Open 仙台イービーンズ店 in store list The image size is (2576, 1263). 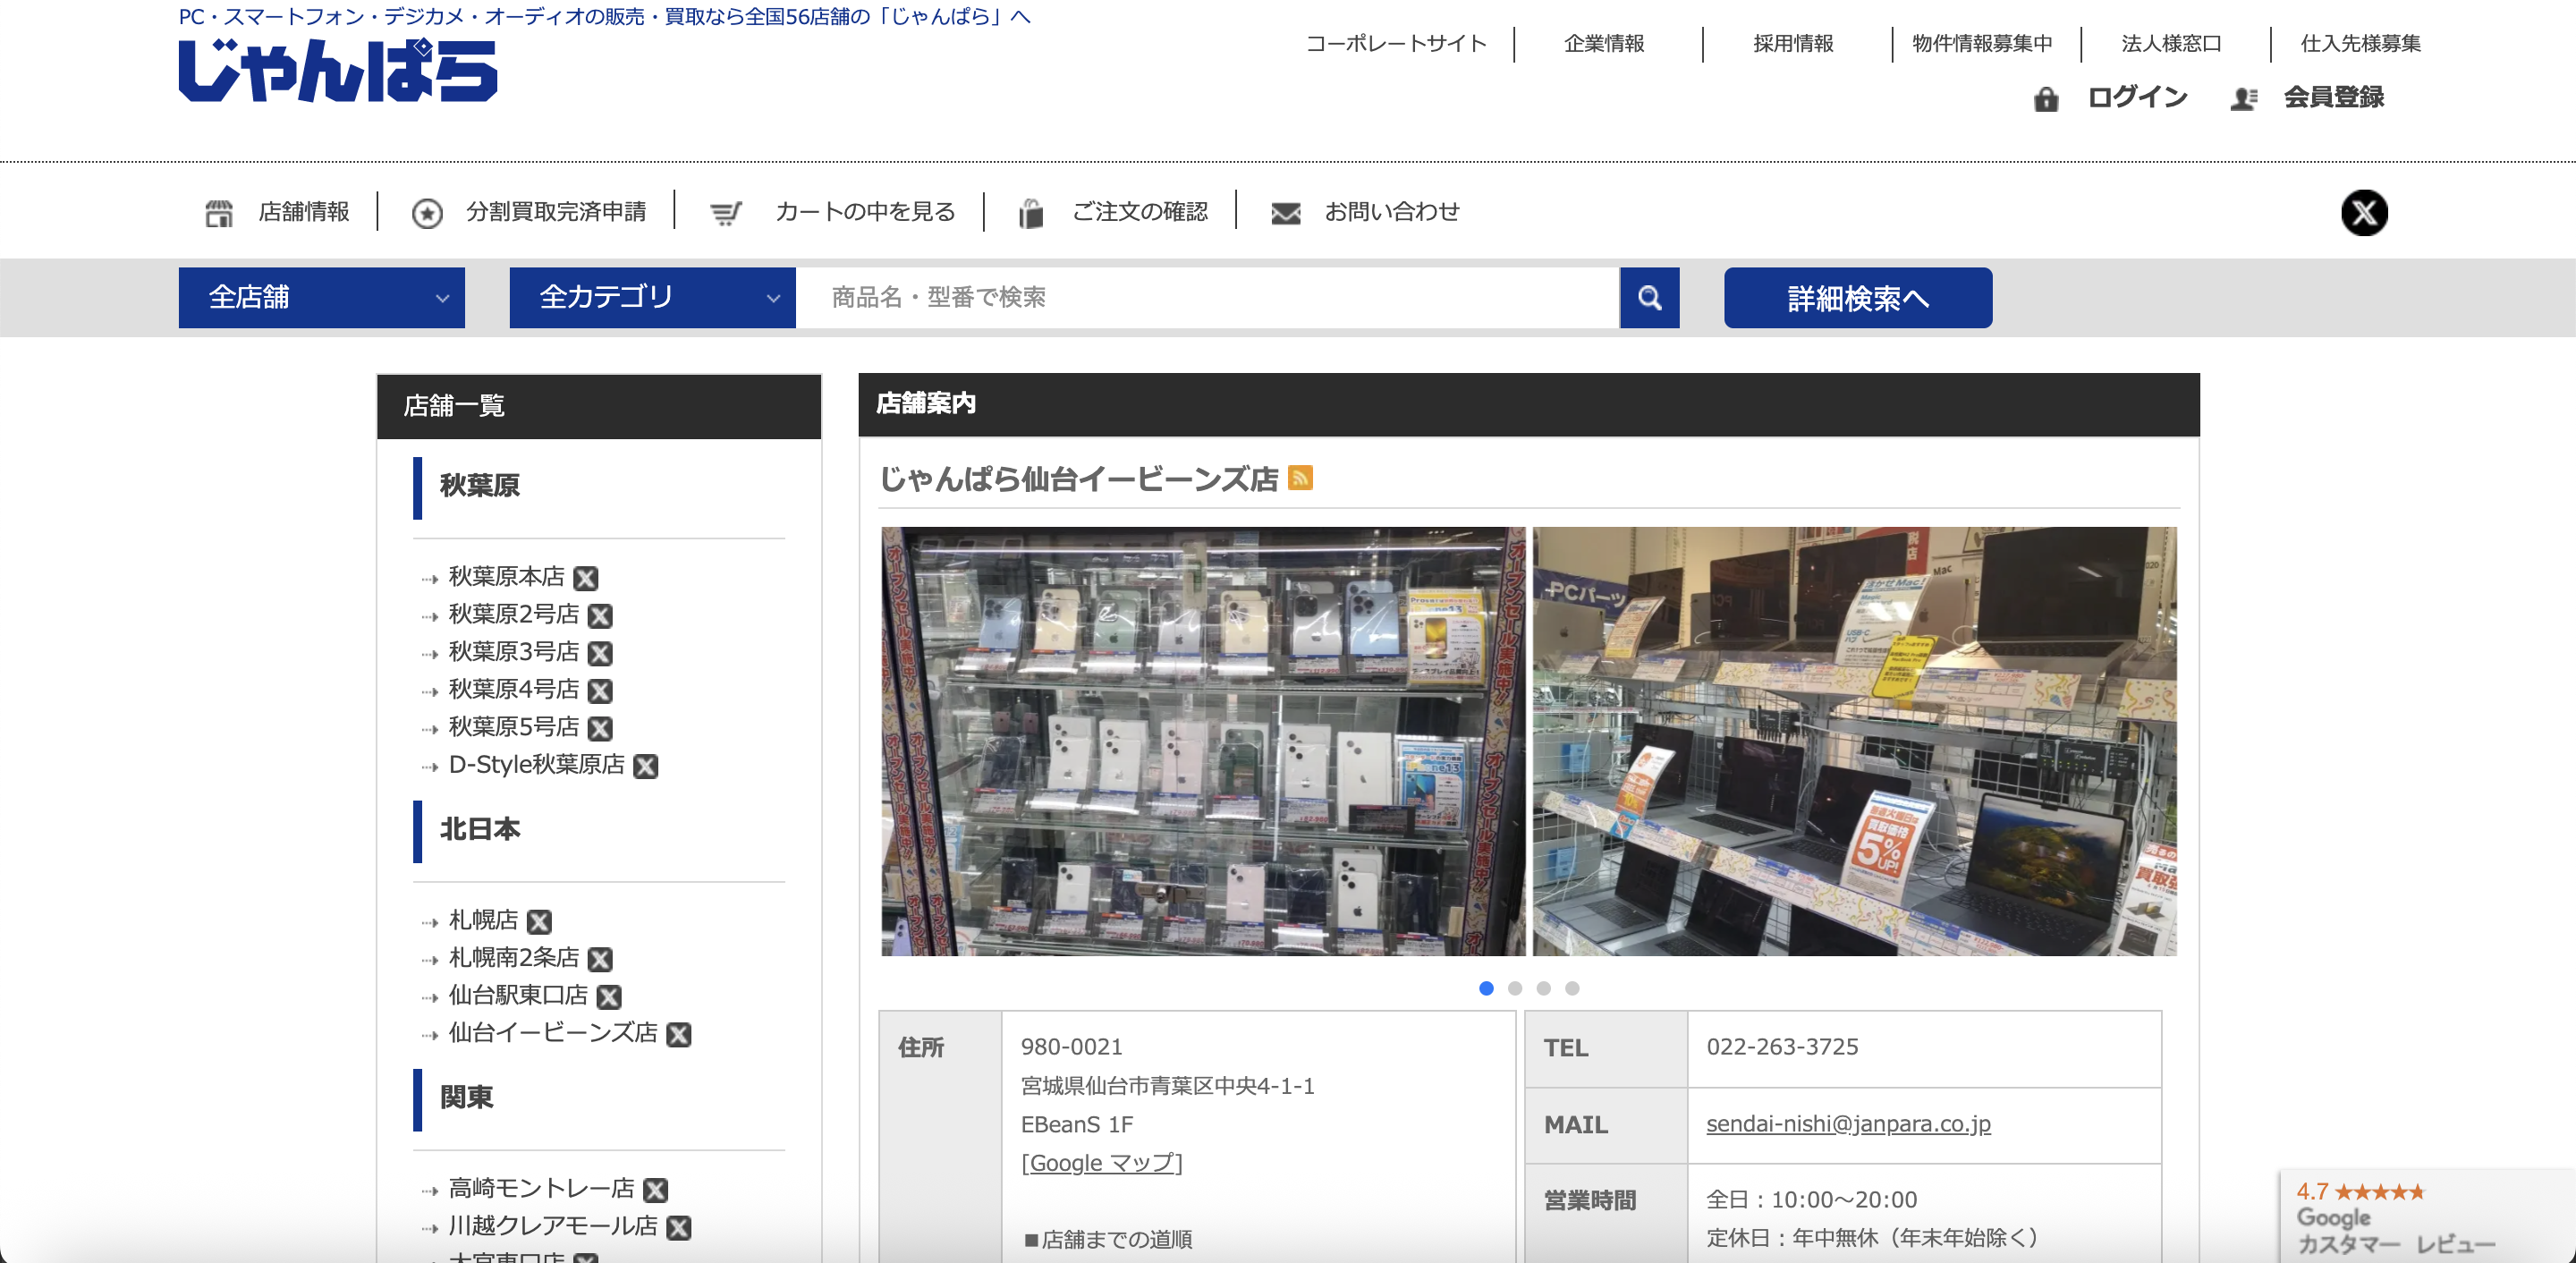(x=553, y=1032)
